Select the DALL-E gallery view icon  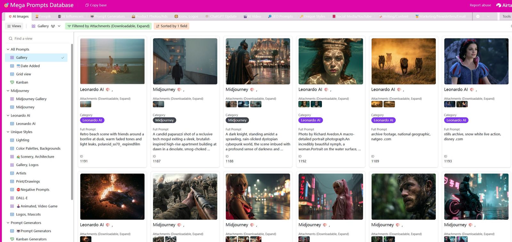pos(12,198)
